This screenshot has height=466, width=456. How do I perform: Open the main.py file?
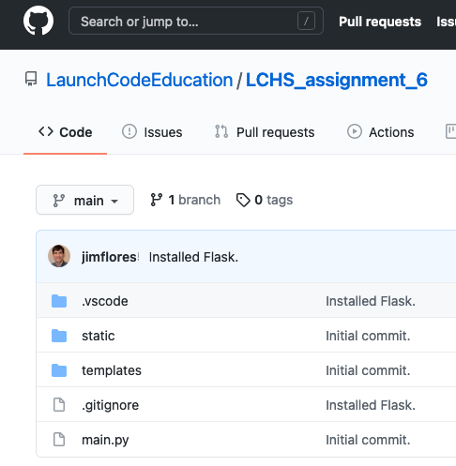(x=105, y=440)
